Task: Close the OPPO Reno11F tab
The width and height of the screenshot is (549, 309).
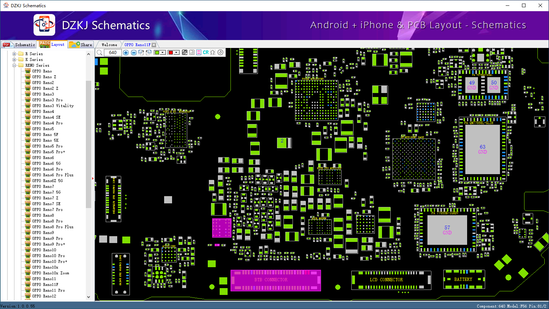Action: click(x=154, y=45)
